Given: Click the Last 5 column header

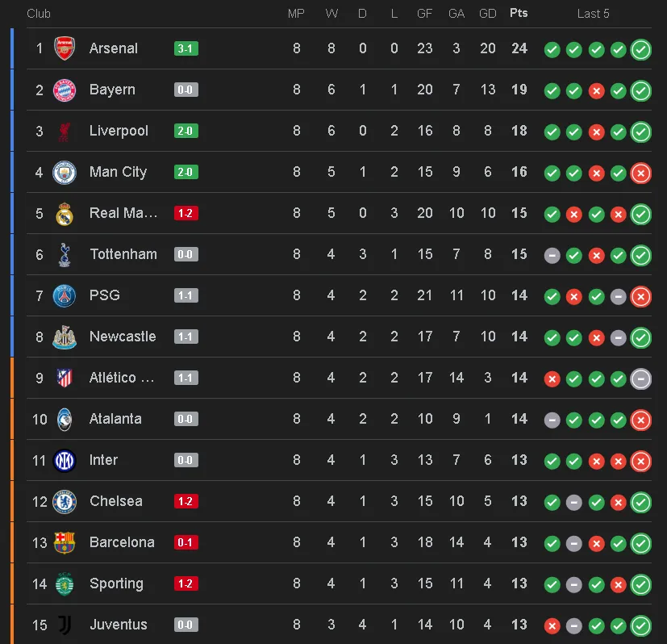Looking at the screenshot, I should pyautogui.click(x=593, y=13).
